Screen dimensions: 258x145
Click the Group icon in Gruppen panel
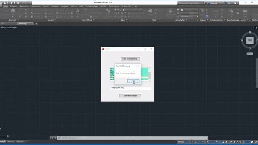pos(202,11)
